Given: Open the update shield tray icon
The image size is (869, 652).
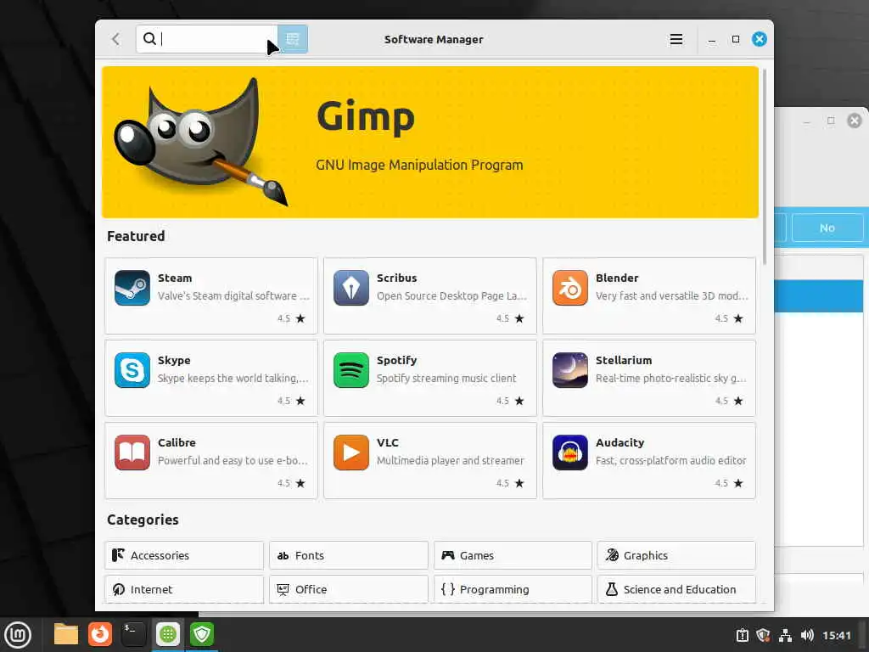Looking at the screenshot, I should (763, 635).
